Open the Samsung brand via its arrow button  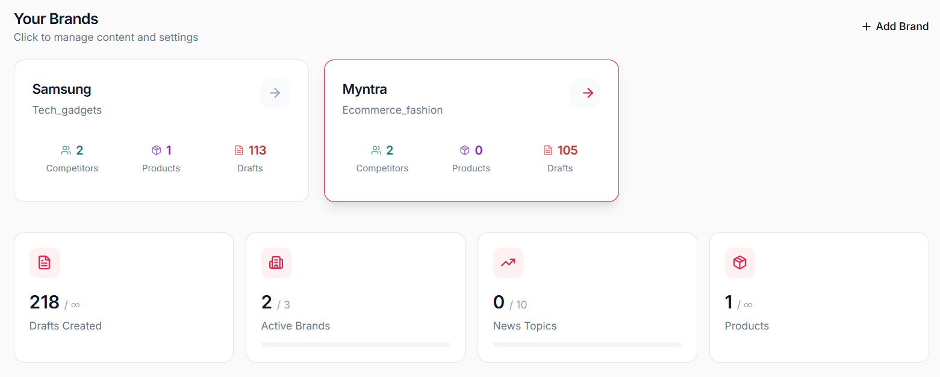pyautogui.click(x=275, y=93)
